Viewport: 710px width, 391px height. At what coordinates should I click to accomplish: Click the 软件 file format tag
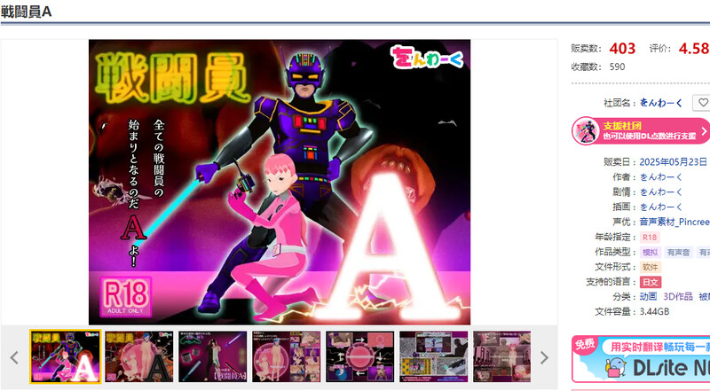pyautogui.click(x=650, y=267)
